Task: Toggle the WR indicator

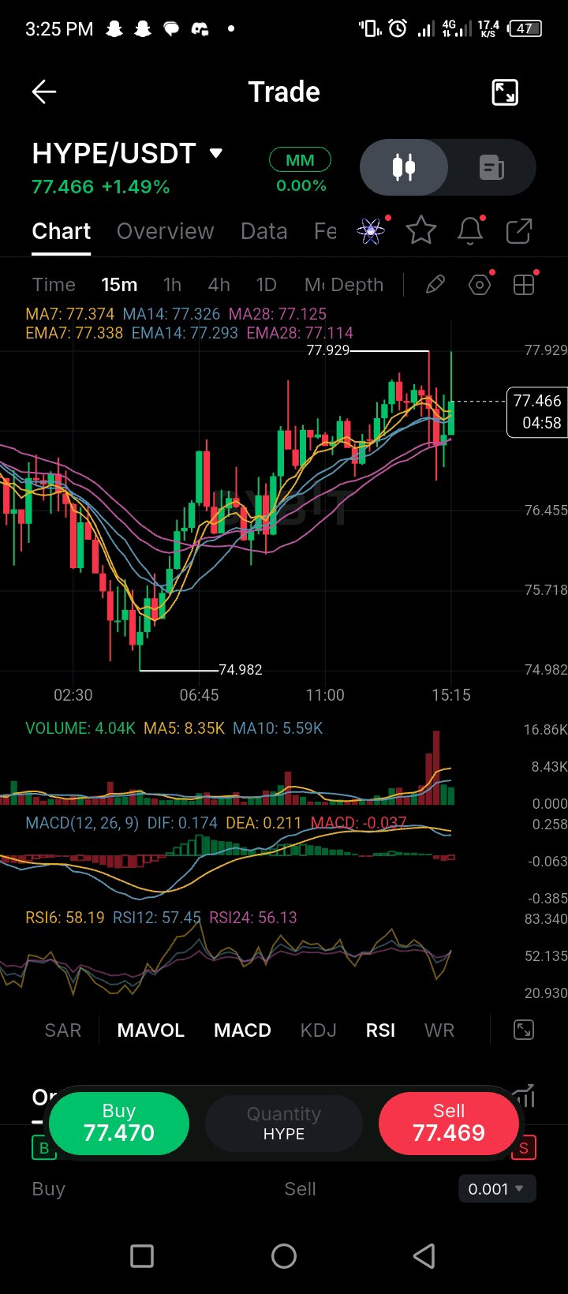Action: [x=439, y=1030]
